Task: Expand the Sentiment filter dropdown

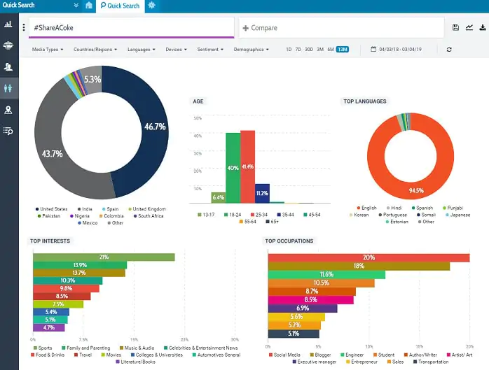Action: tap(210, 50)
